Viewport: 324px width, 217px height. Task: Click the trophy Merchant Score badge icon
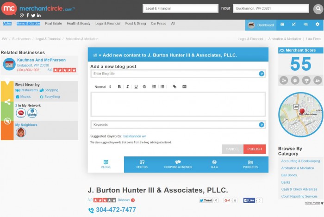[306, 80]
